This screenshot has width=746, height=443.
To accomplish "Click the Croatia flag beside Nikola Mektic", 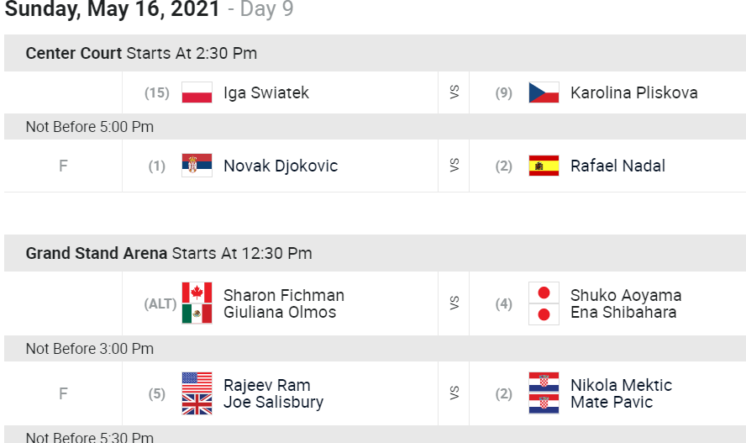I will point(544,382).
